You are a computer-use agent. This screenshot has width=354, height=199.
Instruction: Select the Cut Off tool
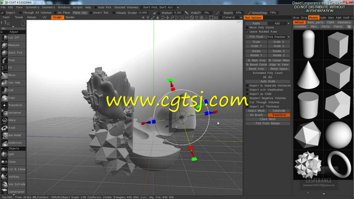tap(13, 38)
